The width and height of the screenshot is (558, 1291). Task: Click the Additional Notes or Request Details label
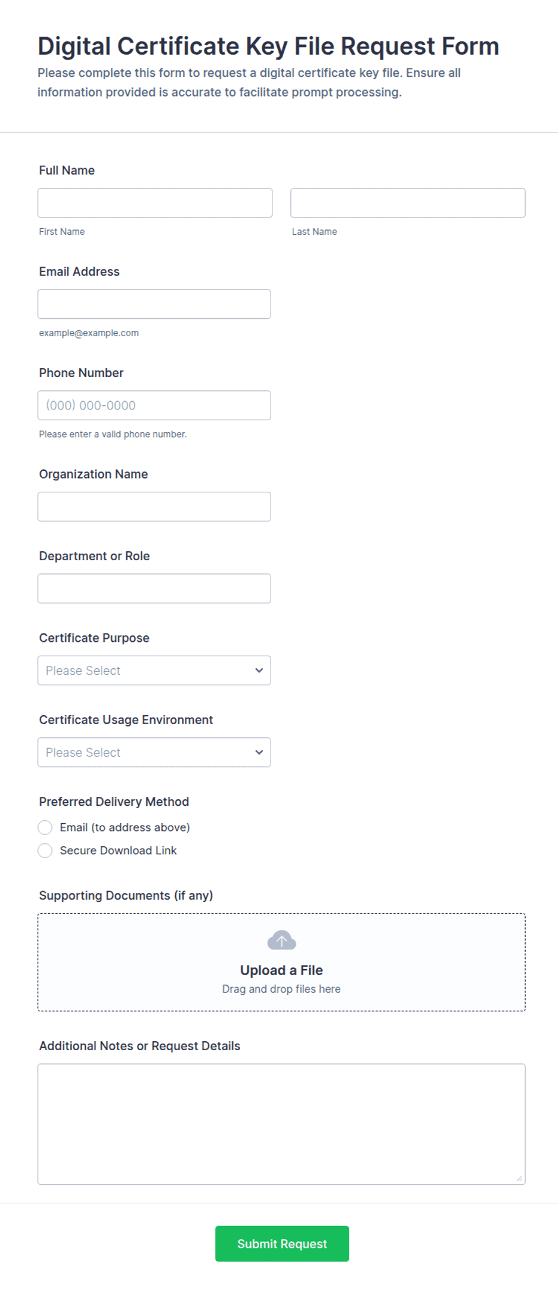[140, 1046]
